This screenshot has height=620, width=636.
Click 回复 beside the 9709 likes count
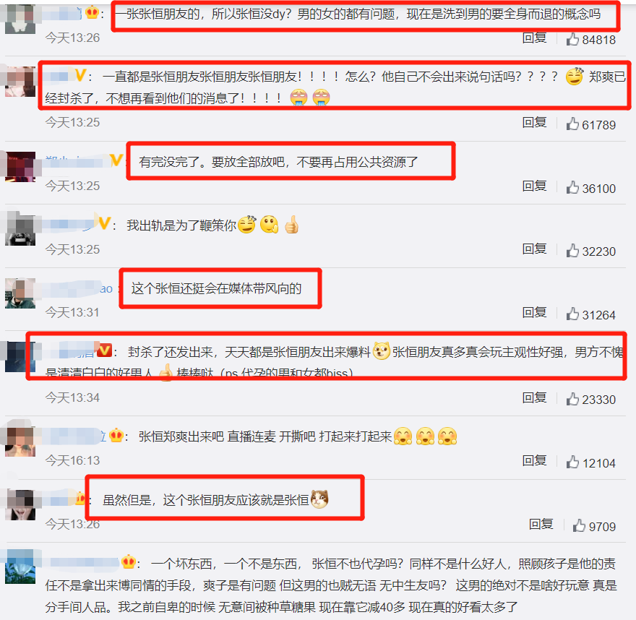point(541,525)
